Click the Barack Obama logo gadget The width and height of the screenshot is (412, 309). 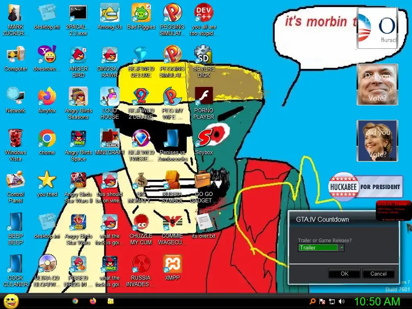(x=377, y=28)
